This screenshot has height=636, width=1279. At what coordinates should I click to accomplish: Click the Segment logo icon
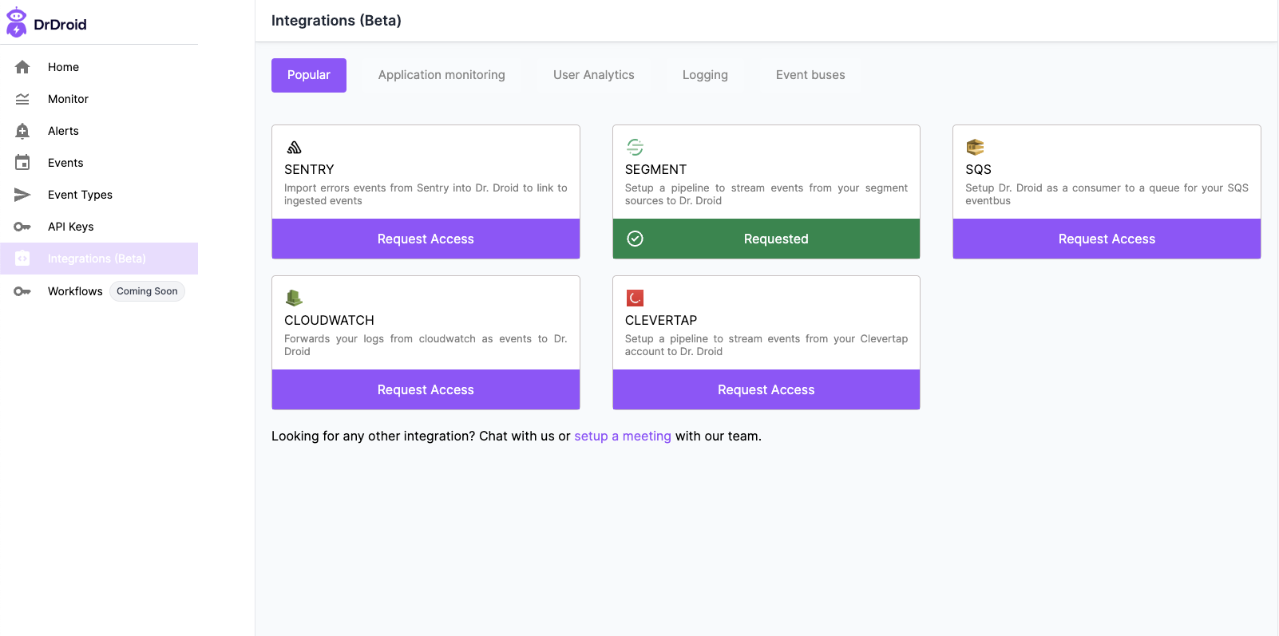635,148
